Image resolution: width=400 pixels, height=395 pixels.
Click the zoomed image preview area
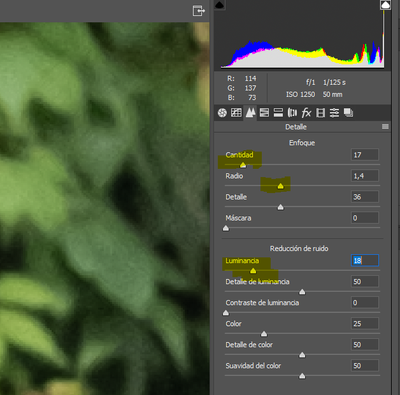(104, 208)
